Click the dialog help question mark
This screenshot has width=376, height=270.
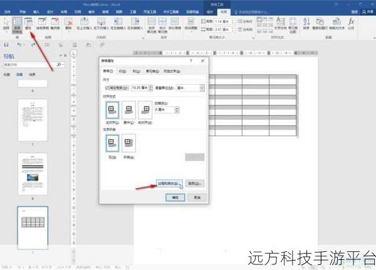191,60
